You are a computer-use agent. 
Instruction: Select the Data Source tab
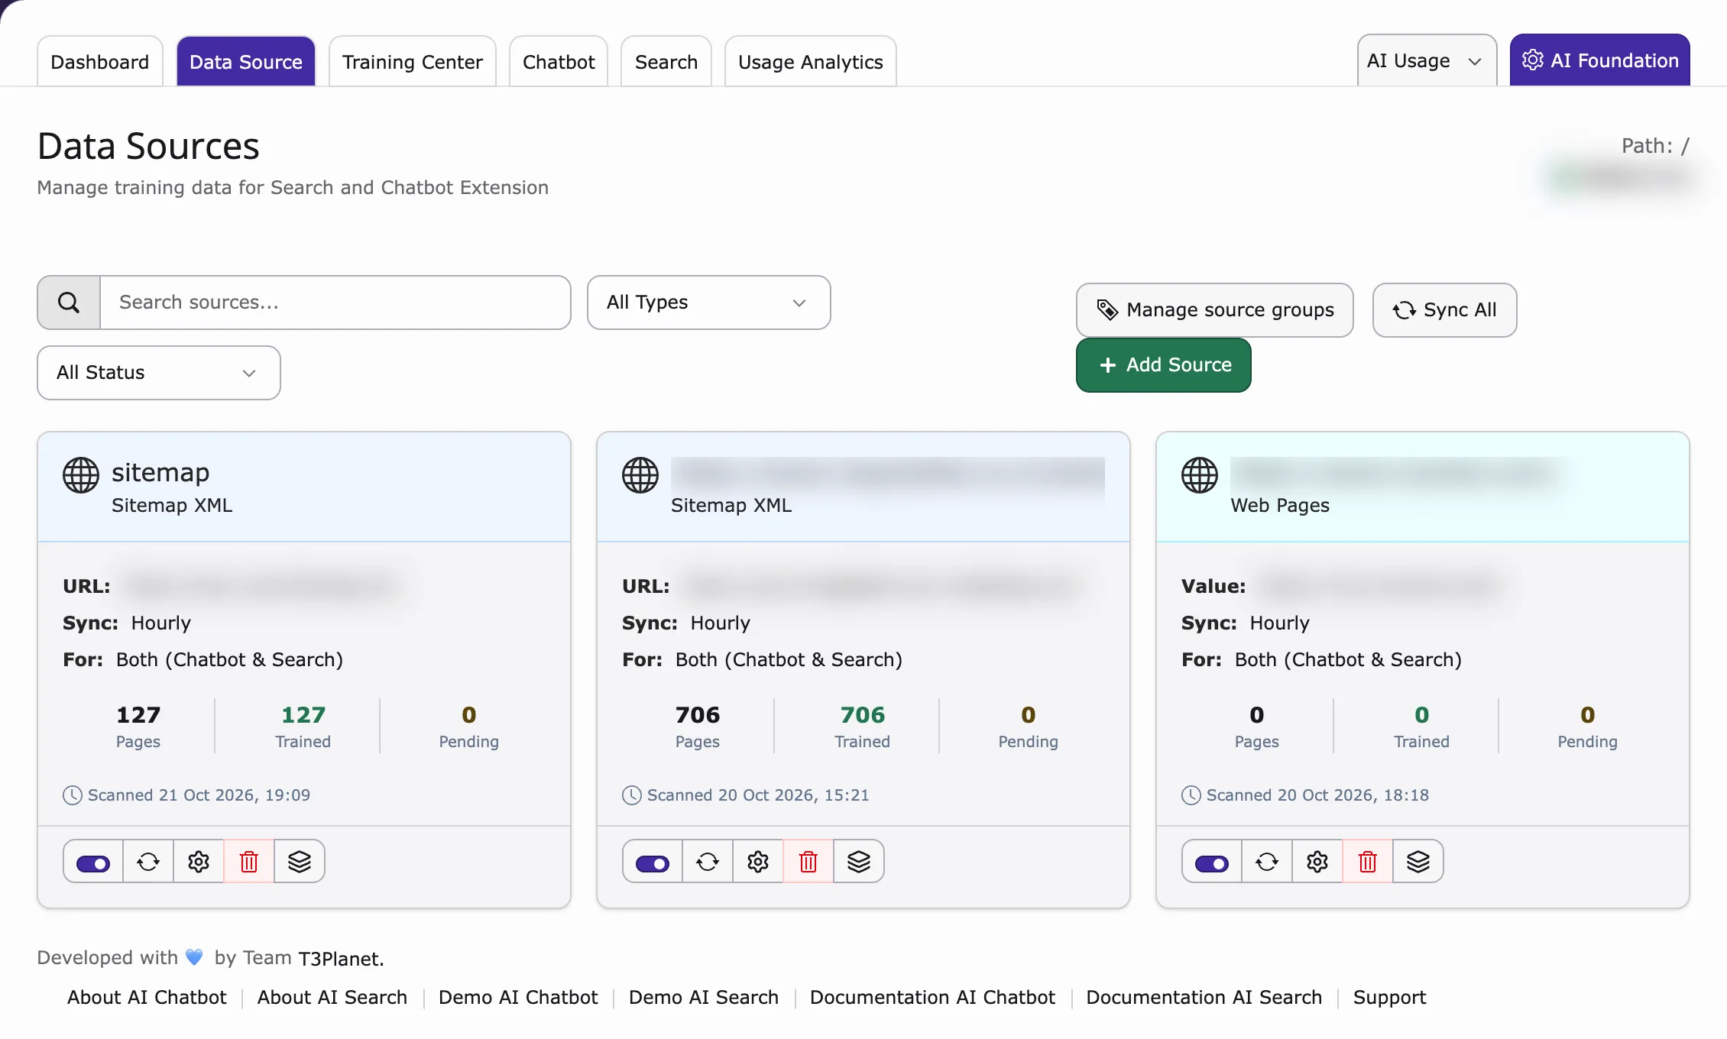tap(246, 62)
